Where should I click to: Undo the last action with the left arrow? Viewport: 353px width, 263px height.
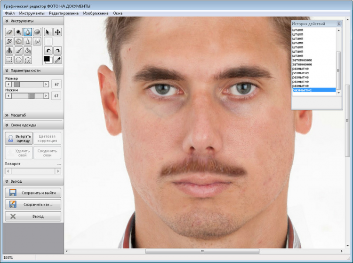click(x=48, y=51)
